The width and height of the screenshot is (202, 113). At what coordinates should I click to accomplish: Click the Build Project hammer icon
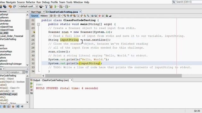pyautogui.click(x=46, y=7)
